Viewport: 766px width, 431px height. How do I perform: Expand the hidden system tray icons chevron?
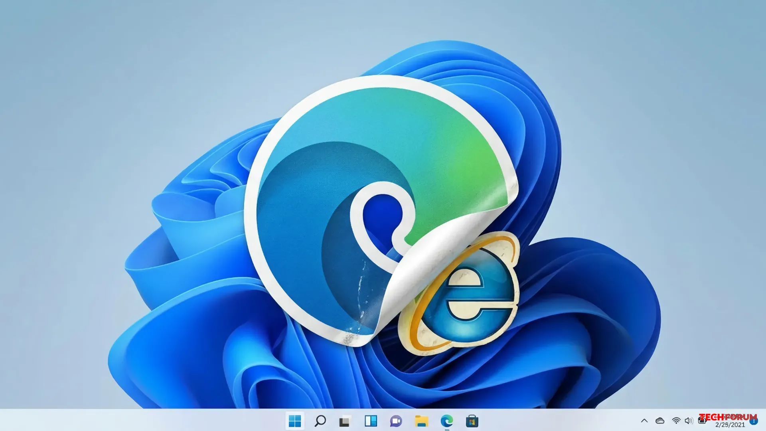click(x=644, y=421)
